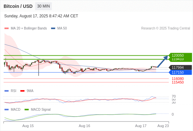Click the red 9MA legend marker

(22, 91)
